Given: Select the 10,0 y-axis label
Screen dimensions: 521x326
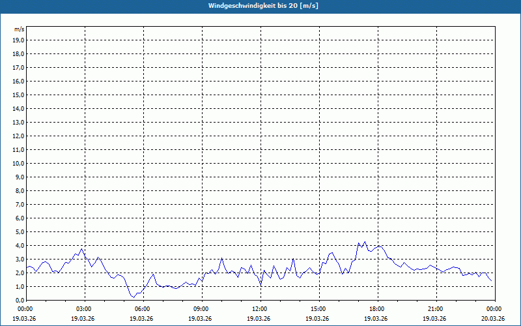Looking at the screenshot, I should pos(18,163).
